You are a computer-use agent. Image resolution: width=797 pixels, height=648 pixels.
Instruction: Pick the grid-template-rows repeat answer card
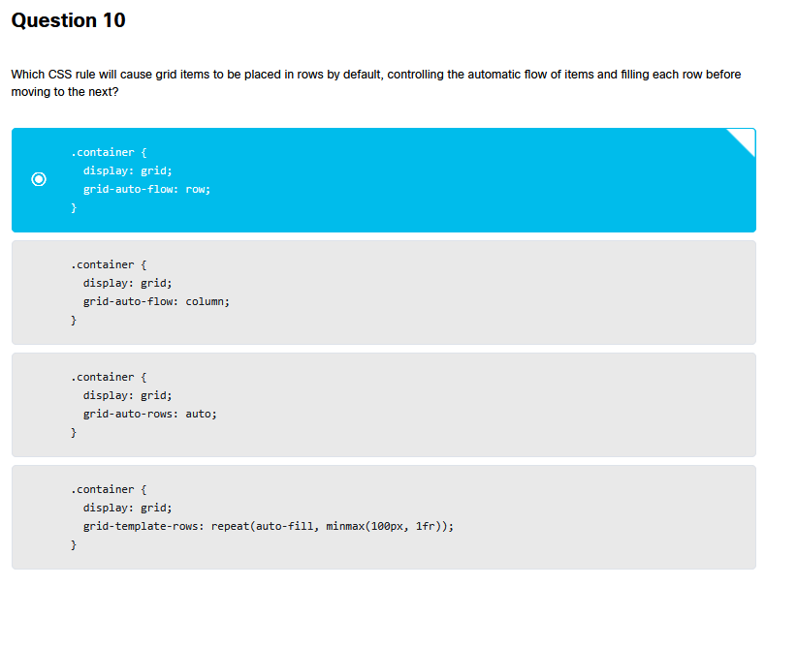(383, 517)
